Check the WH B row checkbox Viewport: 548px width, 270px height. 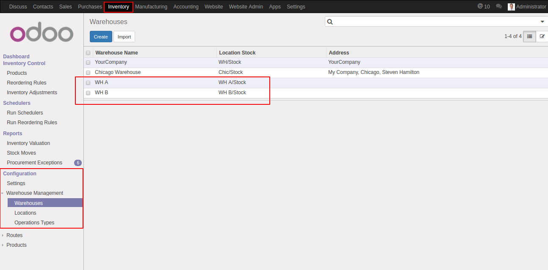click(x=88, y=93)
